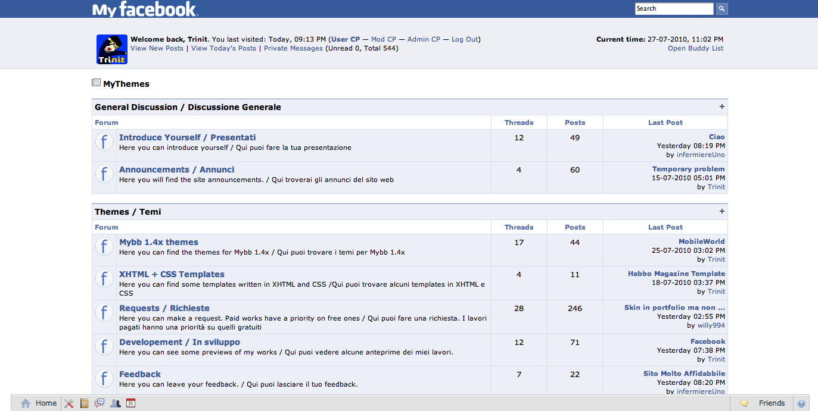Click the chat bubbles icon in bottom bar
Viewport: 818px width, 411px height.
click(x=99, y=403)
